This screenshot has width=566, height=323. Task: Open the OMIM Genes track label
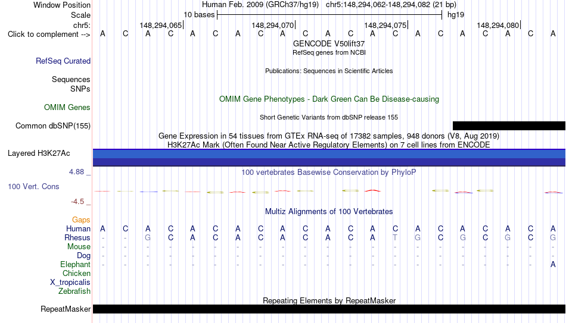pyautogui.click(x=67, y=108)
